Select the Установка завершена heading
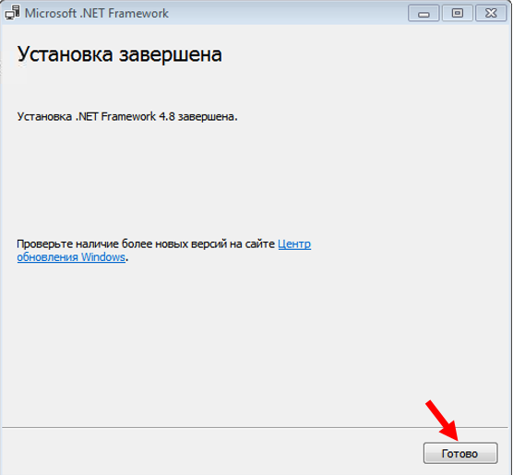 tap(119, 54)
